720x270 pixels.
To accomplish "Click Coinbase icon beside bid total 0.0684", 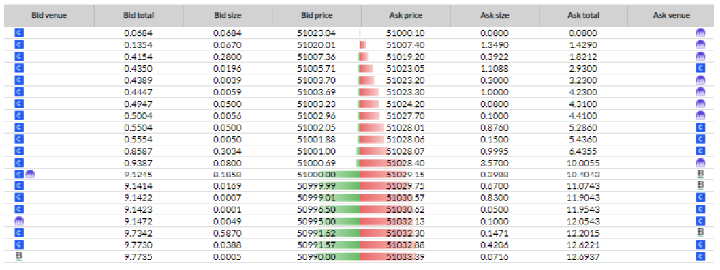I will [19, 33].
